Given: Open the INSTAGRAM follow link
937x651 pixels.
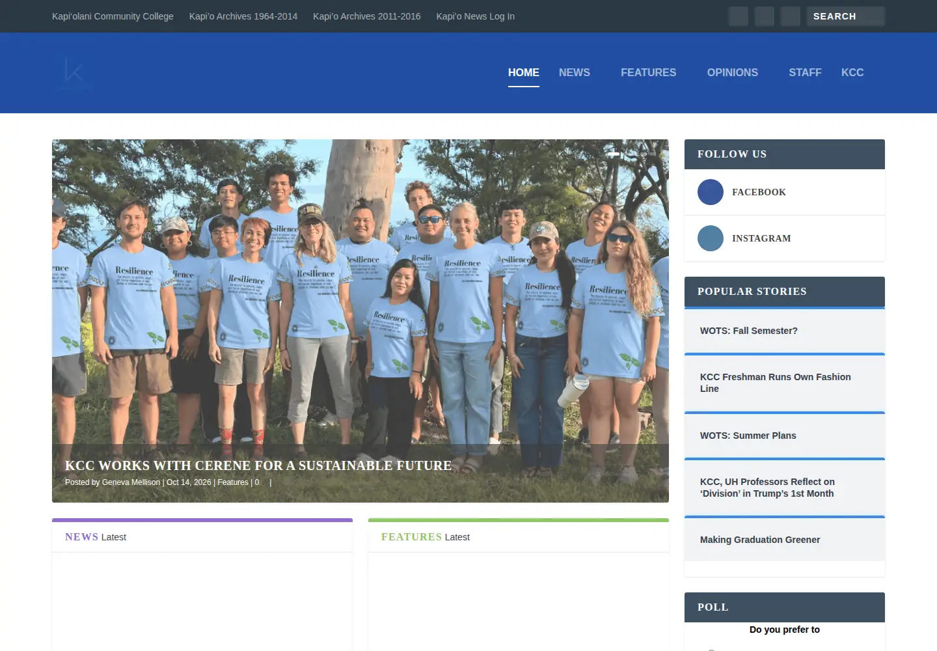Looking at the screenshot, I should (761, 238).
